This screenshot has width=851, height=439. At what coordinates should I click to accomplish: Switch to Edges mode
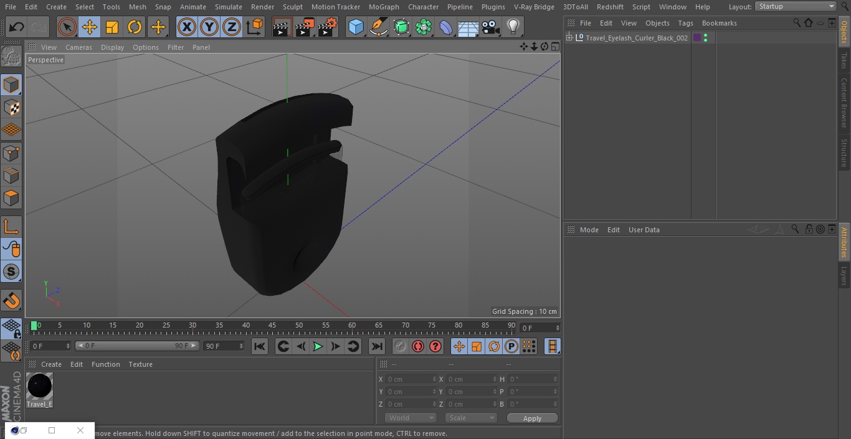(x=11, y=175)
